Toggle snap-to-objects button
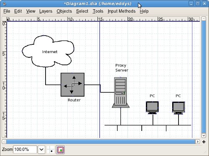This screenshot has width=209, height=156. [60, 150]
